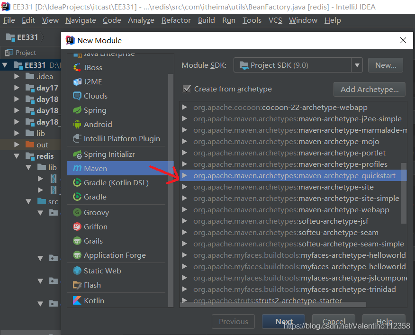
Task: Open the VCS menu
Action: click(275, 20)
